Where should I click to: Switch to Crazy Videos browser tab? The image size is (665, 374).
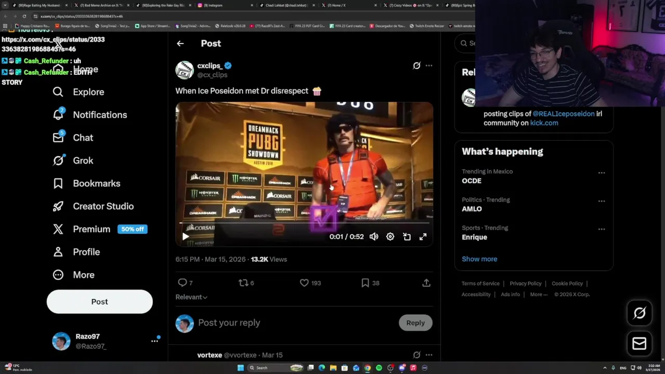pyautogui.click(x=409, y=5)
